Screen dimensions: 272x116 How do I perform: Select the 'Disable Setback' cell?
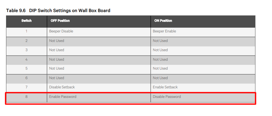(99, 88)
